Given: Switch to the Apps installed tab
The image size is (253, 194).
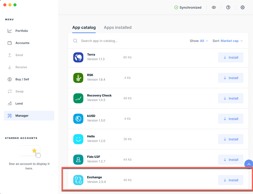Looking at the screenshot, I should pyautogui.click(x=118, y=28).
